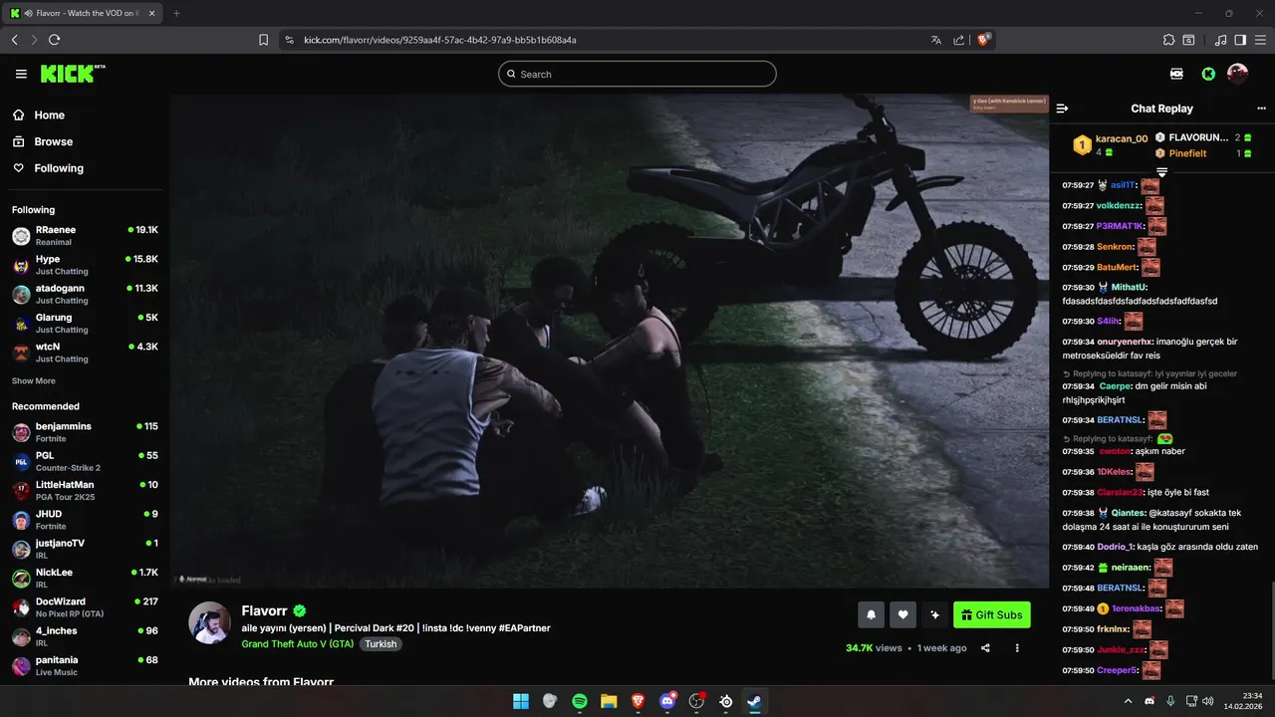Screen dimensions: 1275x717
Task: Click the Turkish language tag
Action: [381, 644]
